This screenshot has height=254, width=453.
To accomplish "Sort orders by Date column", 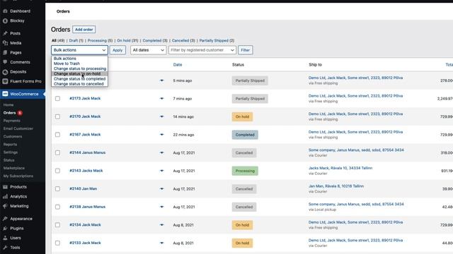I will tap(178, 65).
